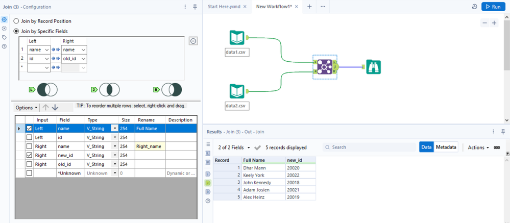The image size is (510, 223).
Task: Uncheck the Right new_id field checkbox
Action: point(29,155)
